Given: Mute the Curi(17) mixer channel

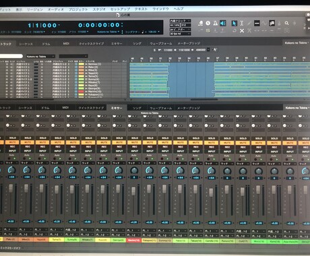Looking at the screenshot, I should coord(243,143).
